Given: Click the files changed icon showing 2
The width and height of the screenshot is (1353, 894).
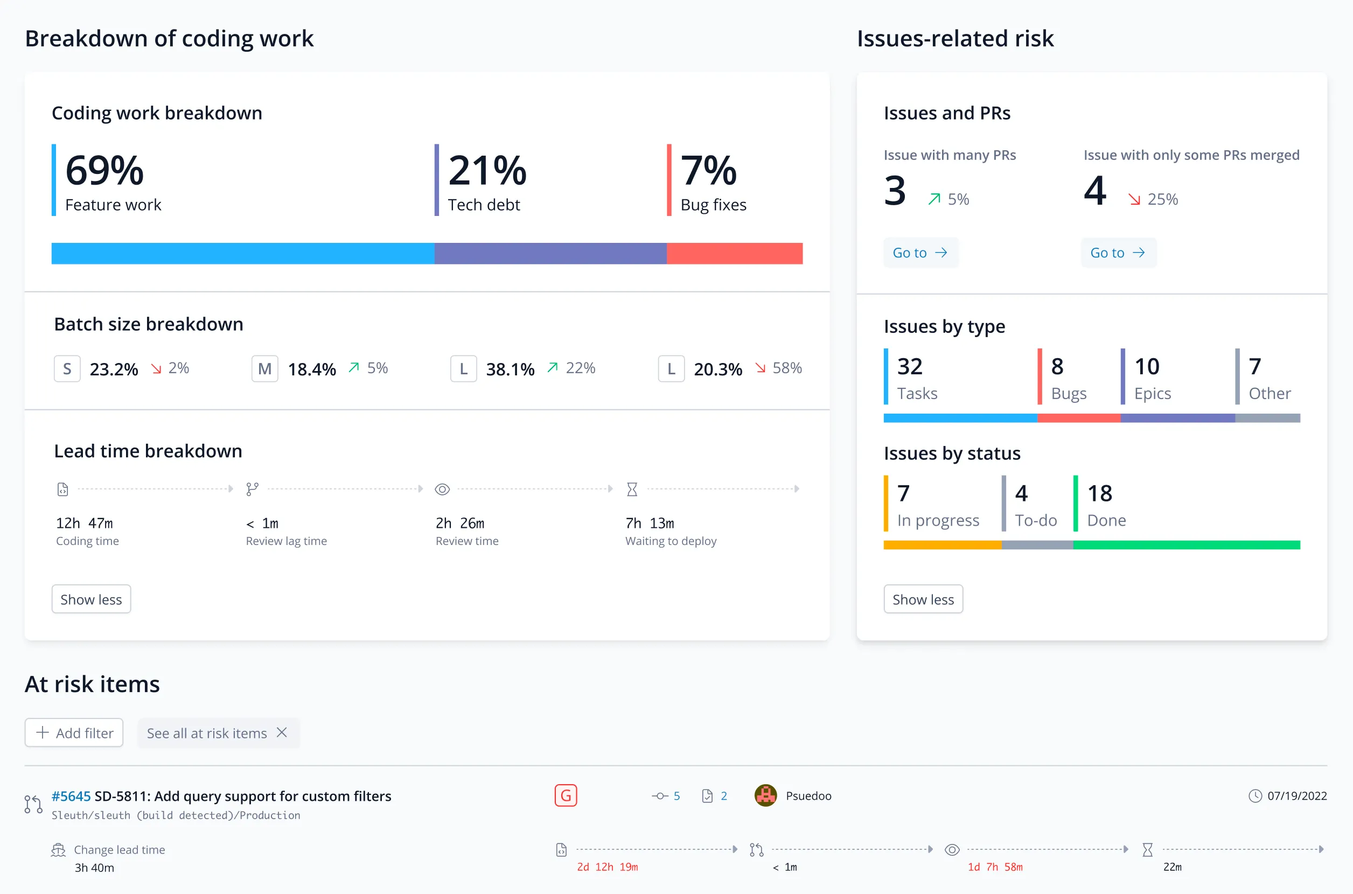Looking at the screenshot, I should tap(707, 796).
